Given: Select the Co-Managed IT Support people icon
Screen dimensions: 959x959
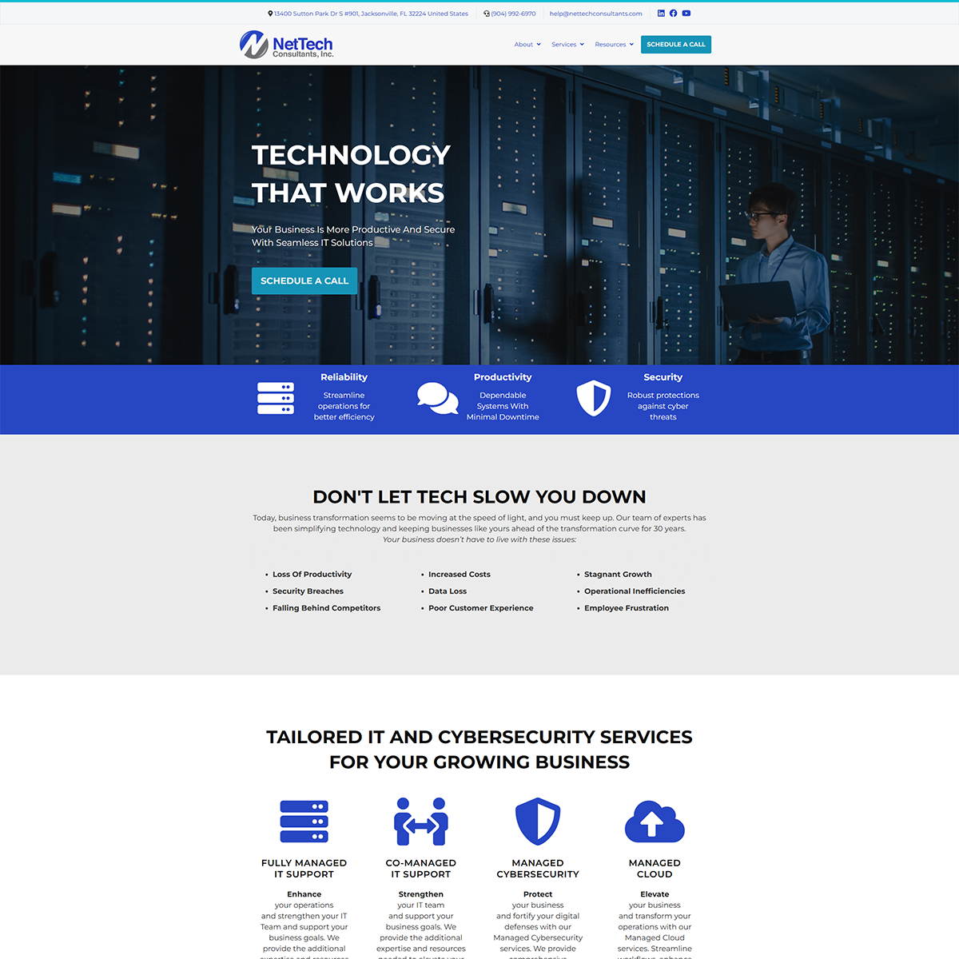Looking at the screenshot, I should click(x=421, y=822).
